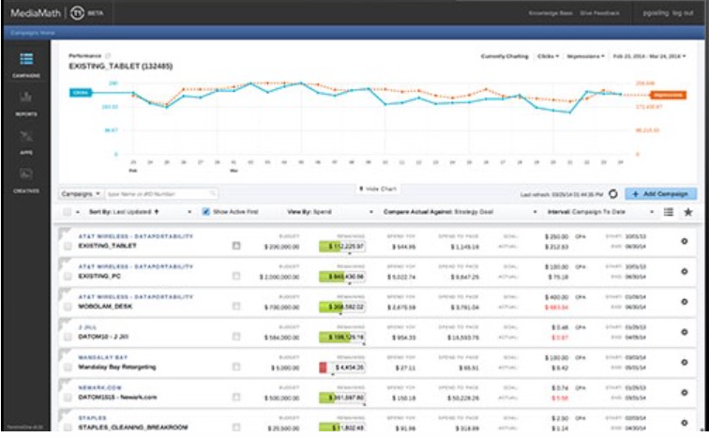This screenshot has height=437, width=709.
Task: Click the green remaining budget bar for EXISTING_TABLET
Action: click(342, 247)
